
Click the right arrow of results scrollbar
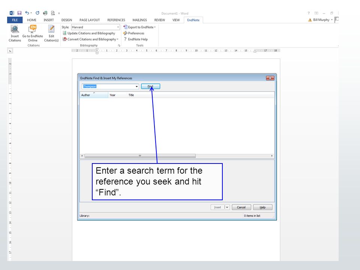[x=272, y=156]
